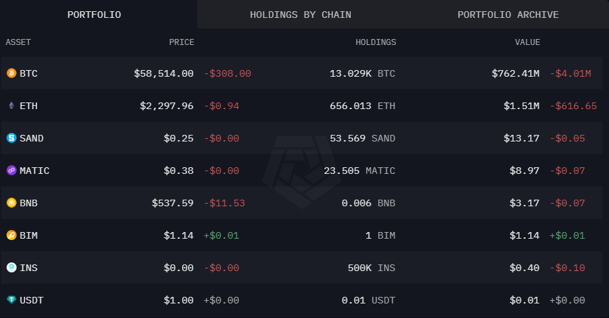The image size is (609, 318).
Task: Click the MATIC token icon
Action: pos(11,171)
